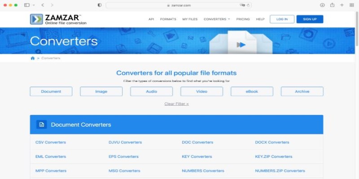The image size is (359, 179).
Task: Click the page vertical scrollbar
Action: [357, 29]
